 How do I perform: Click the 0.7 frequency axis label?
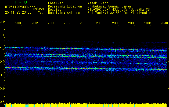(2, 89)
